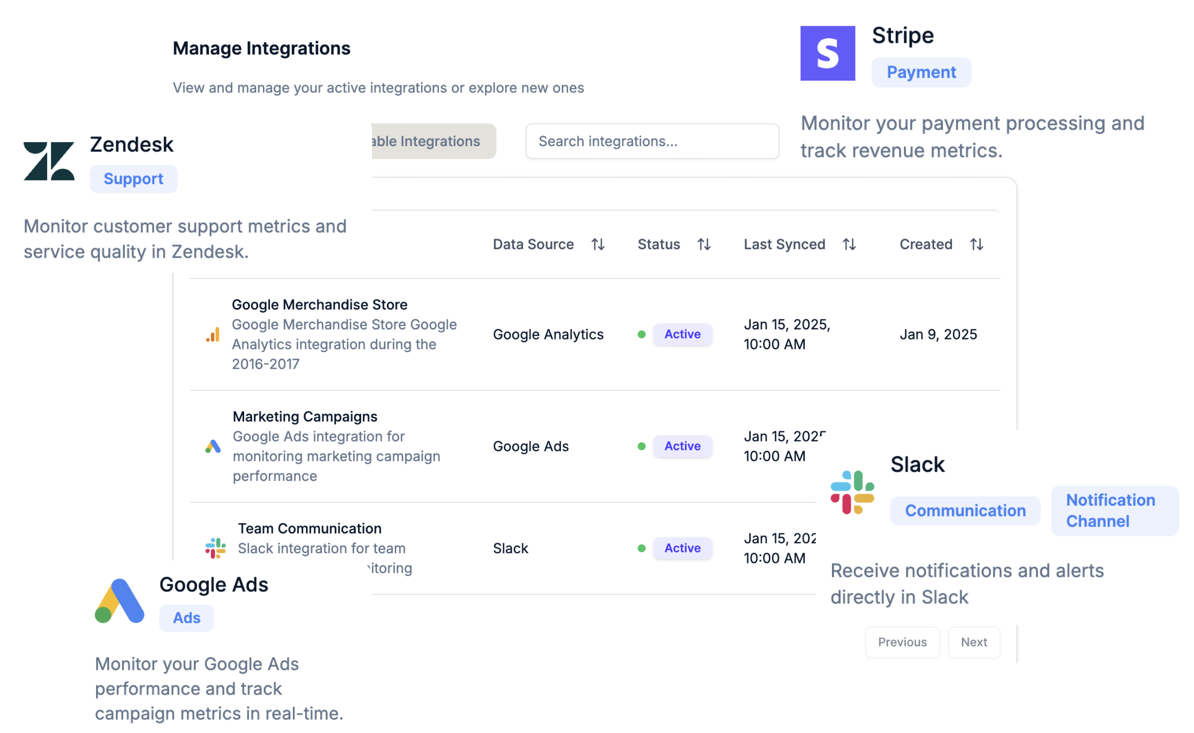Open the Search integrations input field

coord(650,141)
